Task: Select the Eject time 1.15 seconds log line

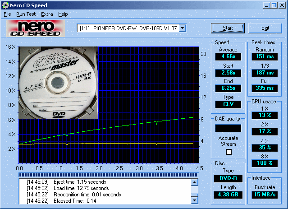Action: coord(66,182)
